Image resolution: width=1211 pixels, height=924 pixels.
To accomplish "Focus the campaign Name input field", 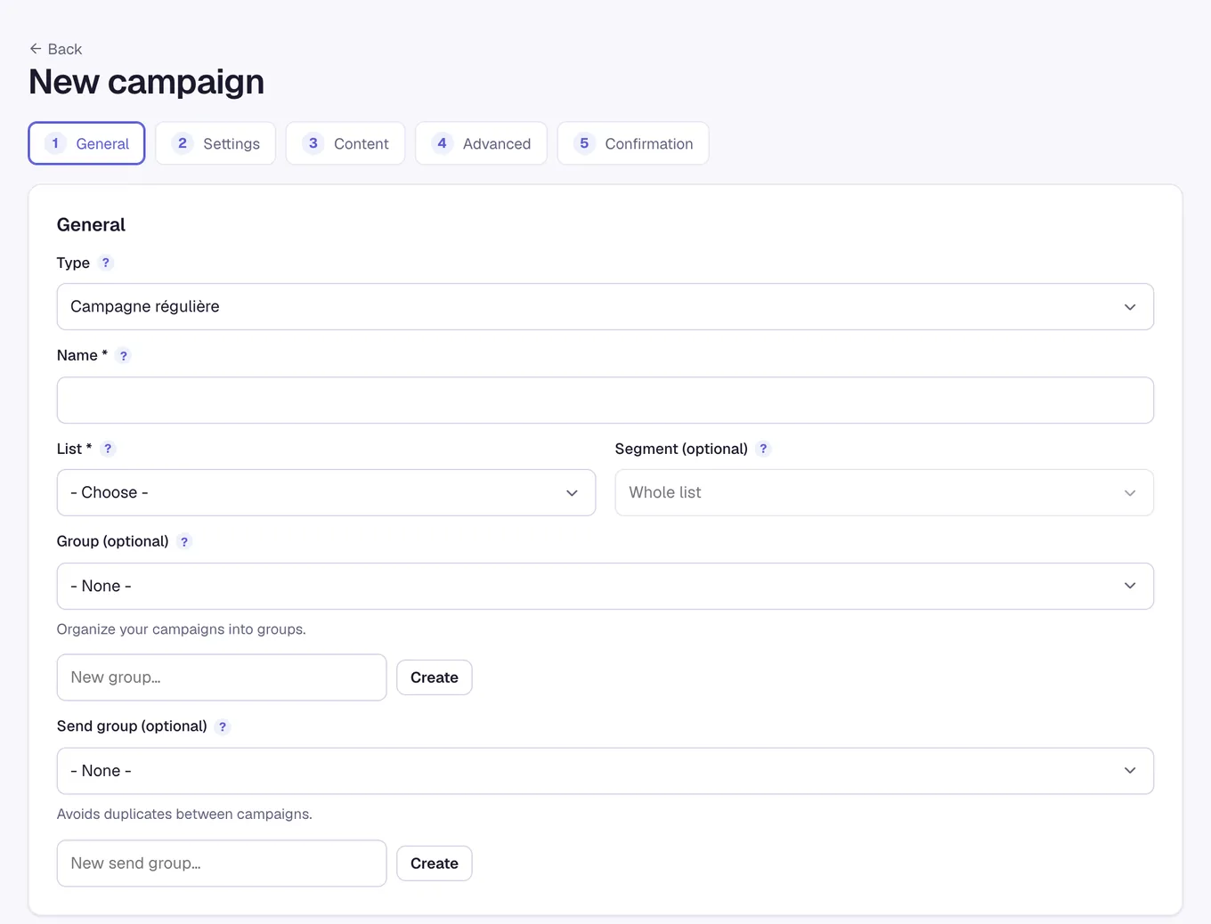I will tap(605, 400).
